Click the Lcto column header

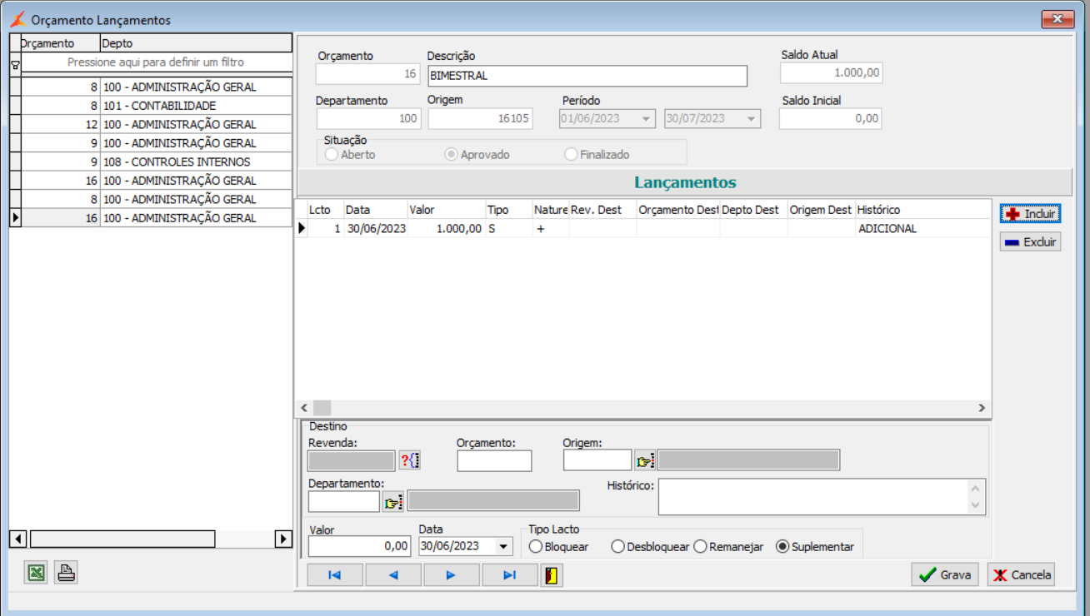(x=325, y=210)
